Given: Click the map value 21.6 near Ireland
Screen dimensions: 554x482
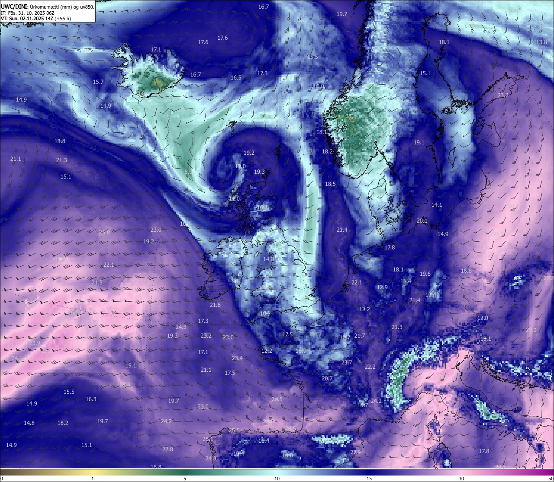Looking at the screenshot, I should point(215,305).
